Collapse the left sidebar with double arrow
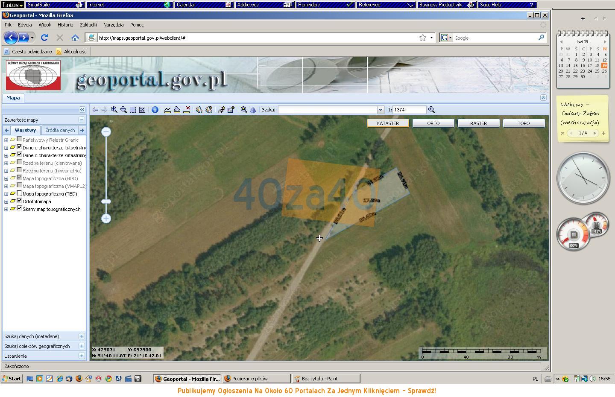 tap(82, 110)
